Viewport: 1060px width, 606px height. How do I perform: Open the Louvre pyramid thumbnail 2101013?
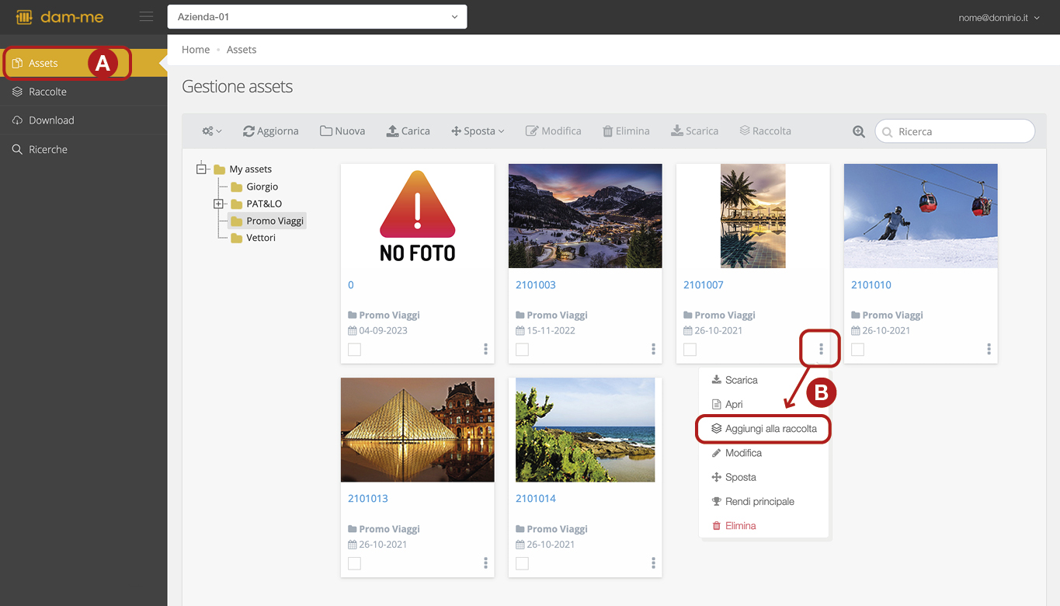point(418,430)
